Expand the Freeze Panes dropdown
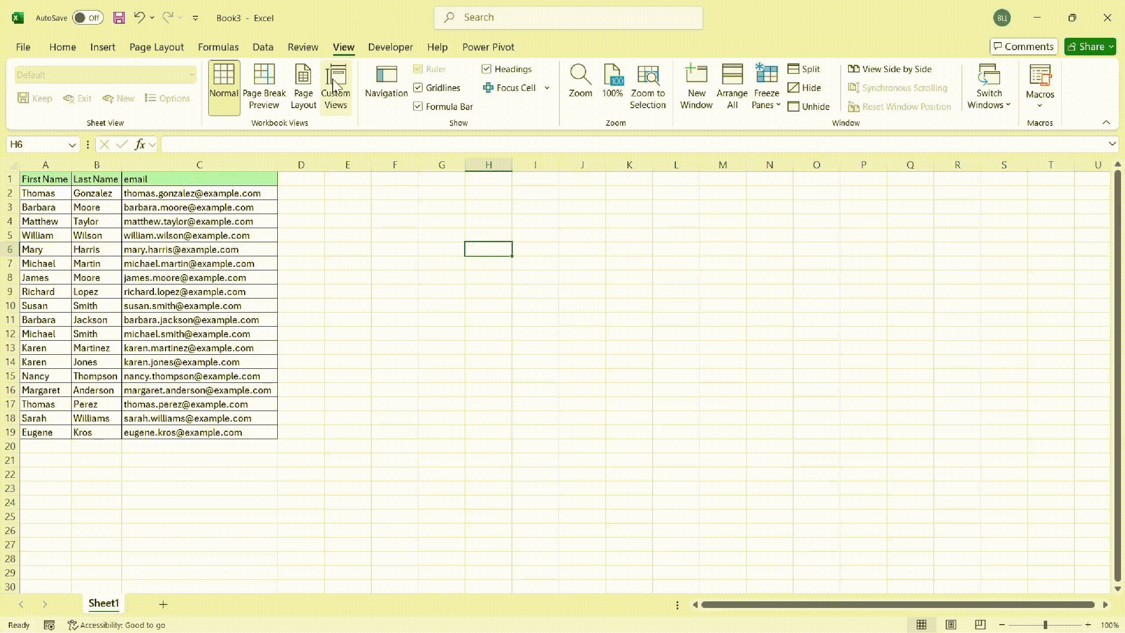 pyautogui.click(x=766, y=87)
